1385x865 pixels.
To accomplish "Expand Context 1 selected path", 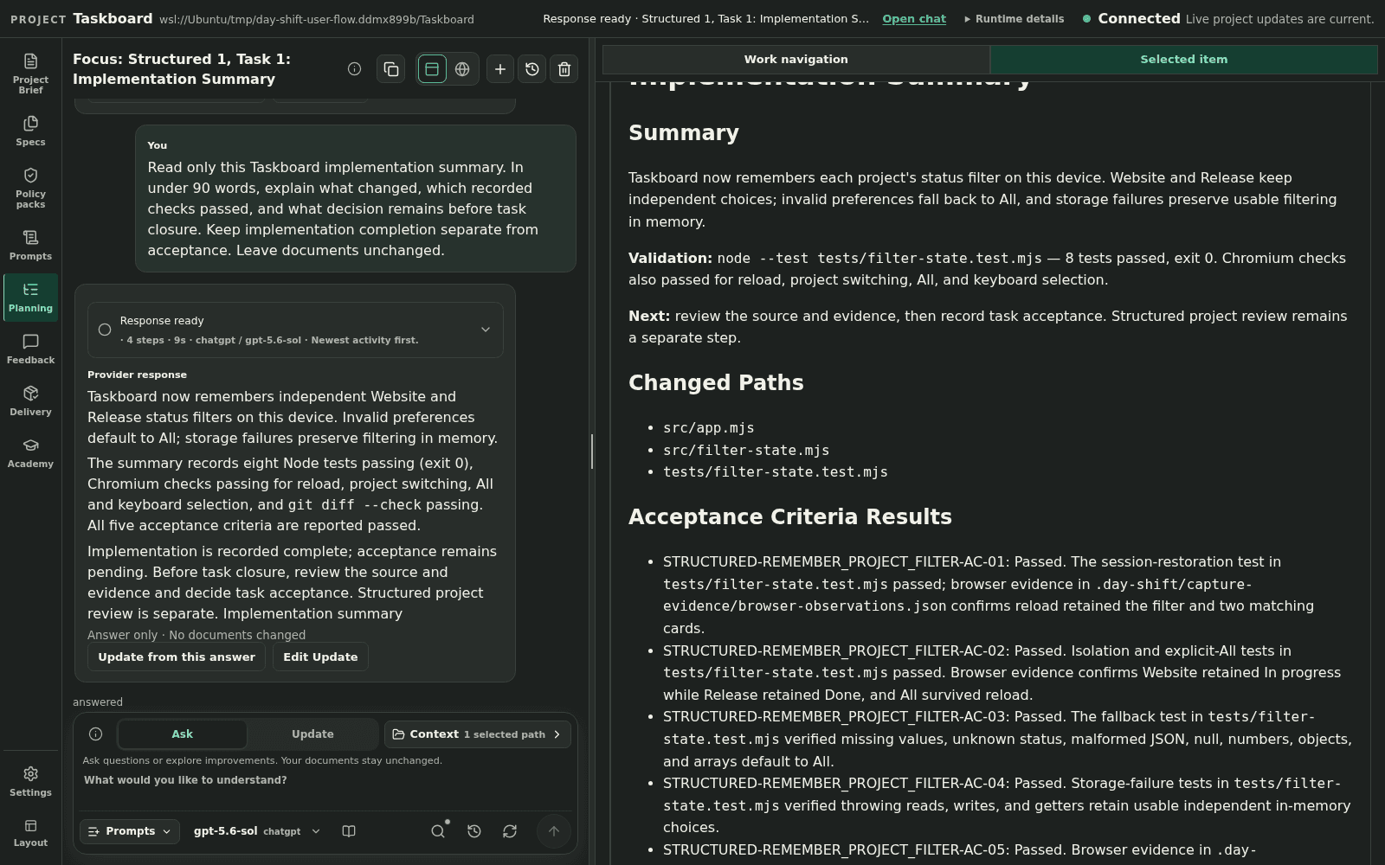I will [x=478, y=734].
